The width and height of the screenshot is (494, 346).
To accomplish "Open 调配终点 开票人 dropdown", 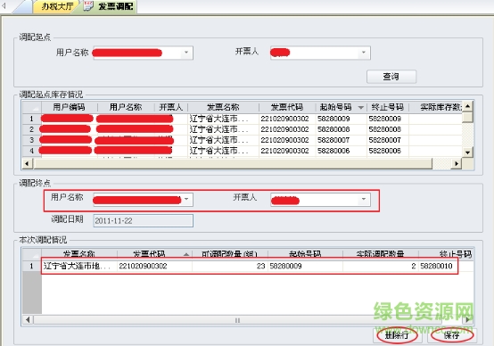I will tap(364, 199).
